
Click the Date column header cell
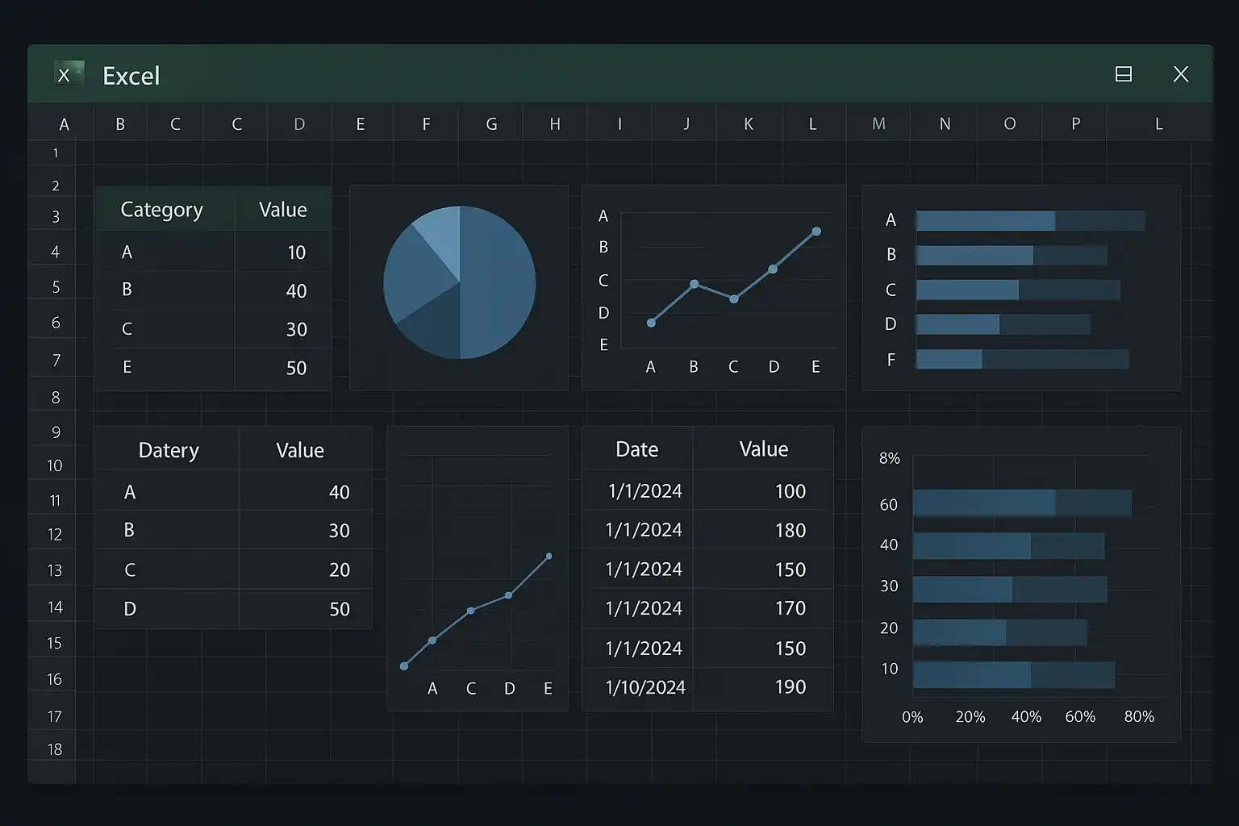click(x=636, y=449)
